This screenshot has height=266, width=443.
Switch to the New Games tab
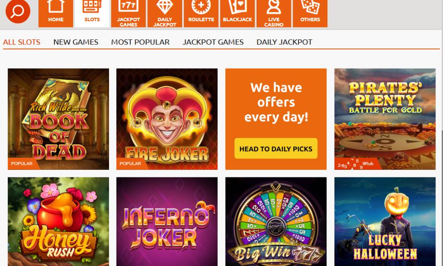76,42
